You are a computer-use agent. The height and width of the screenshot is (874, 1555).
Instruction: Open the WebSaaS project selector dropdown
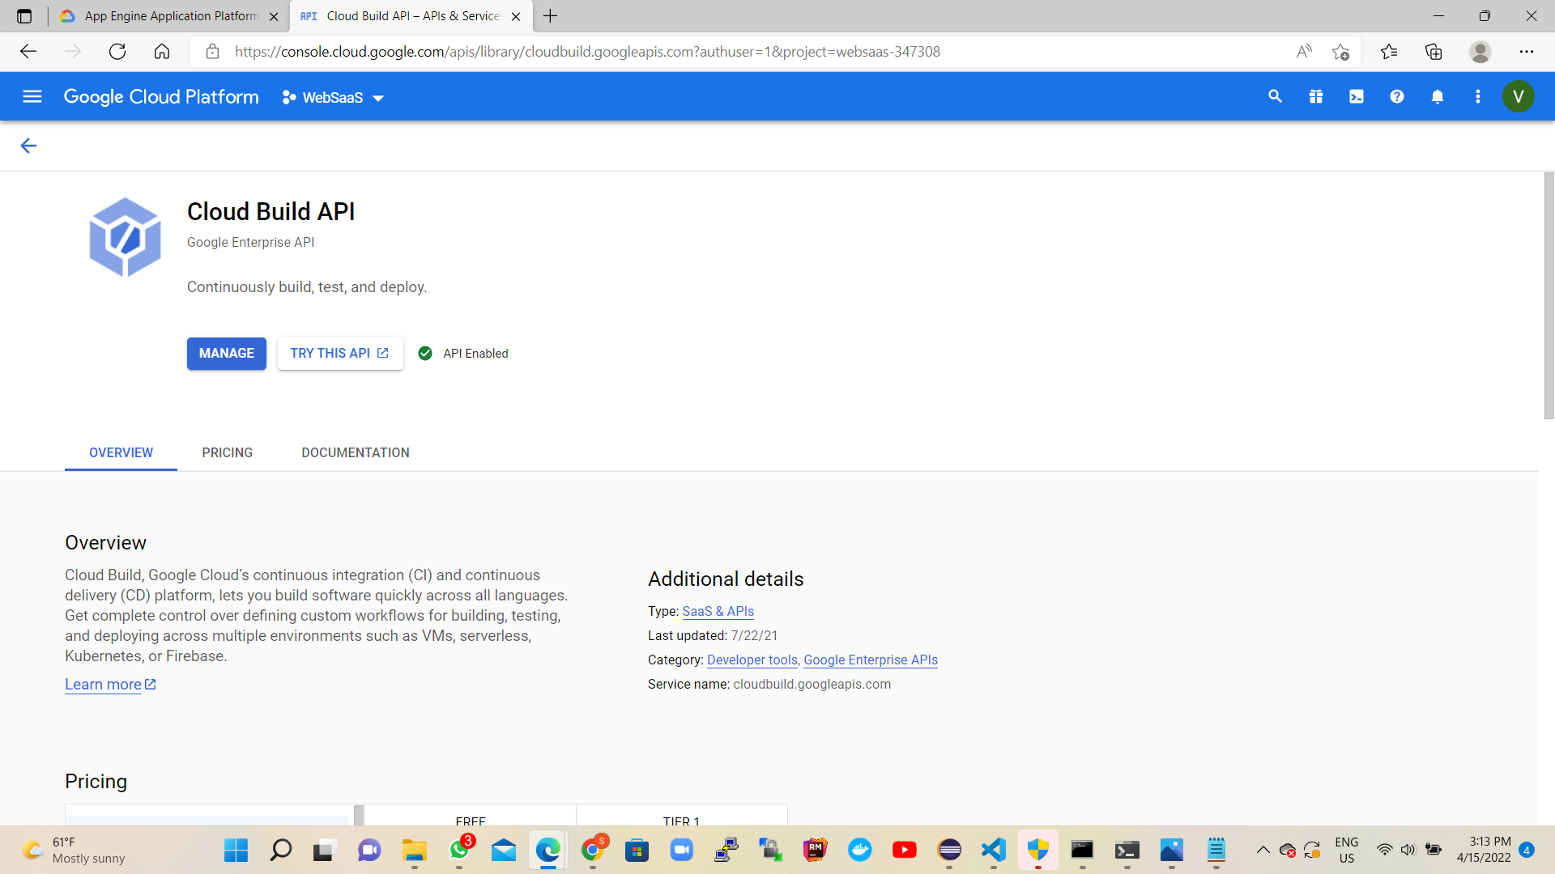tap(333, 97)
